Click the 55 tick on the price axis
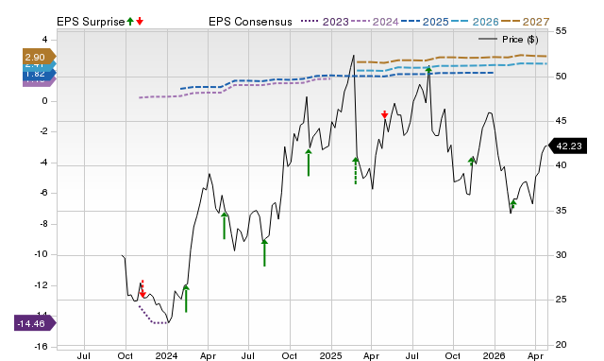The image size is (604, 361). [x=562, y=31]
